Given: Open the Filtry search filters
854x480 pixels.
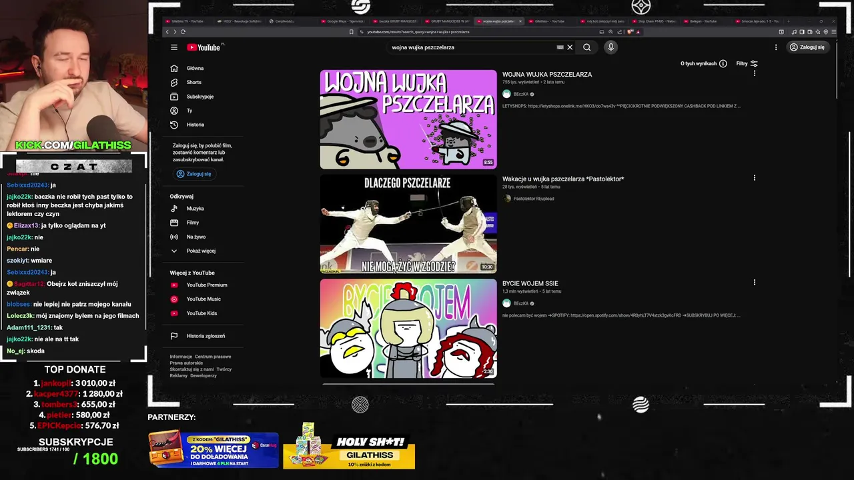Looking at the screenshot, I should pos(747,63).
